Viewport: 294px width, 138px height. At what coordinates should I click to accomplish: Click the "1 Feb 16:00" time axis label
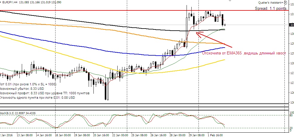point(215,135)
